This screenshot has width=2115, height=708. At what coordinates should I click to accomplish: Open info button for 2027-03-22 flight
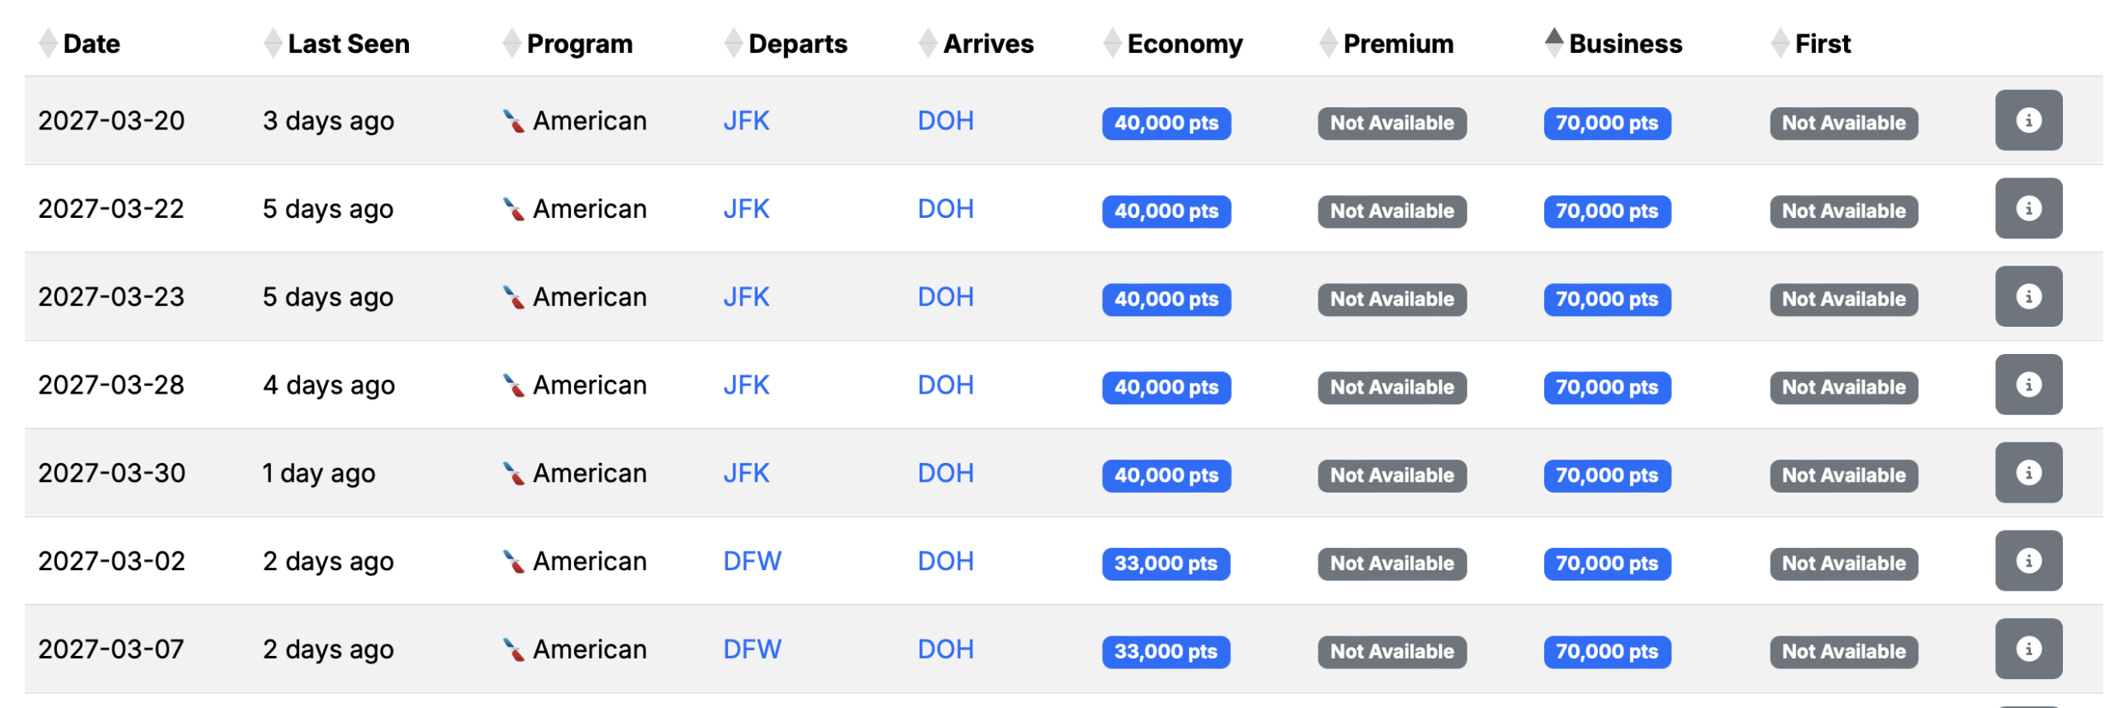click(2027, 209)
